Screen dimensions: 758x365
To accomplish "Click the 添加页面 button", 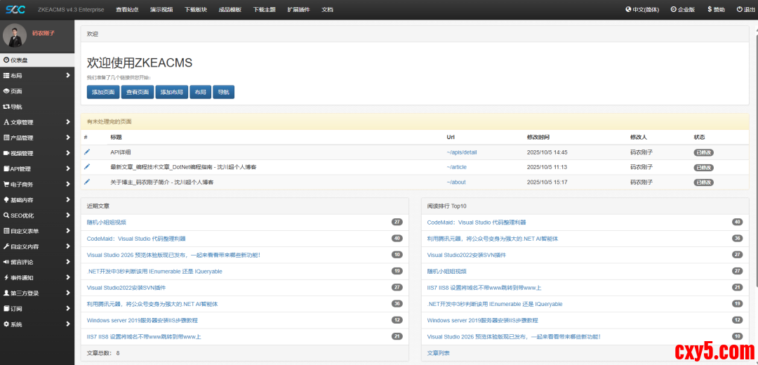I will 102,92.
